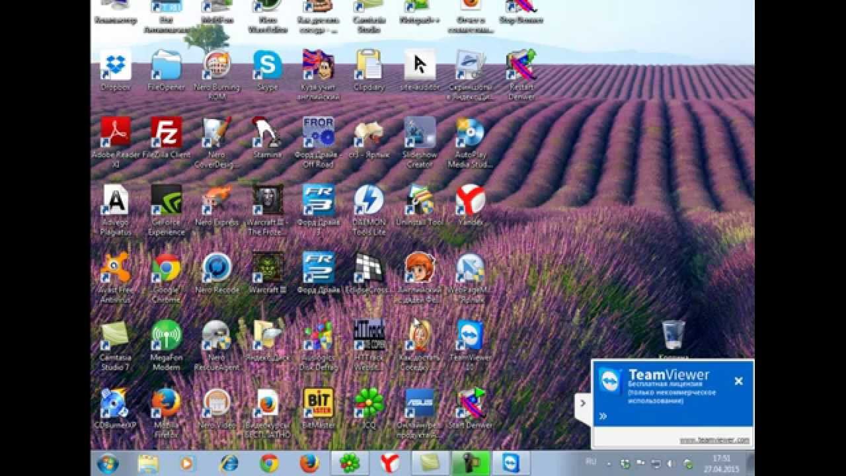Screen dimensions: 846x476
Task: Expand TeamViewer panel using double chevron
Action: (603, 416)
